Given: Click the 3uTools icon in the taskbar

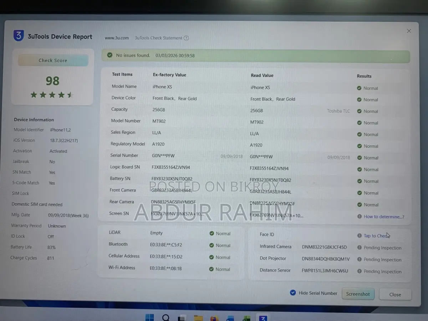Looking at the screenshot, I should coord(263,318).
